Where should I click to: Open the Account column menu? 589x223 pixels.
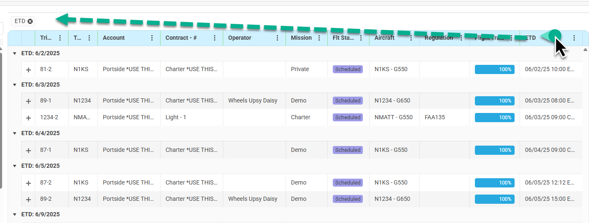152,38
